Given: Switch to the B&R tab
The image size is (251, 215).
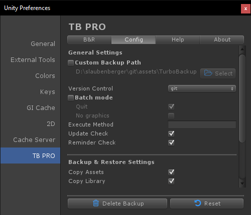Looking at the screenshot, I should click(x=89, y=39).
